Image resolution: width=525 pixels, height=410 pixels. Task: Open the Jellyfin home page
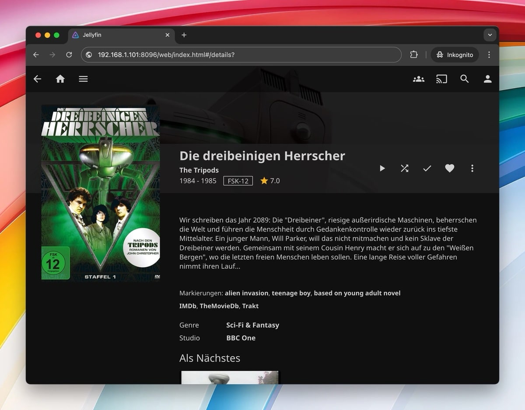[60, 79]
